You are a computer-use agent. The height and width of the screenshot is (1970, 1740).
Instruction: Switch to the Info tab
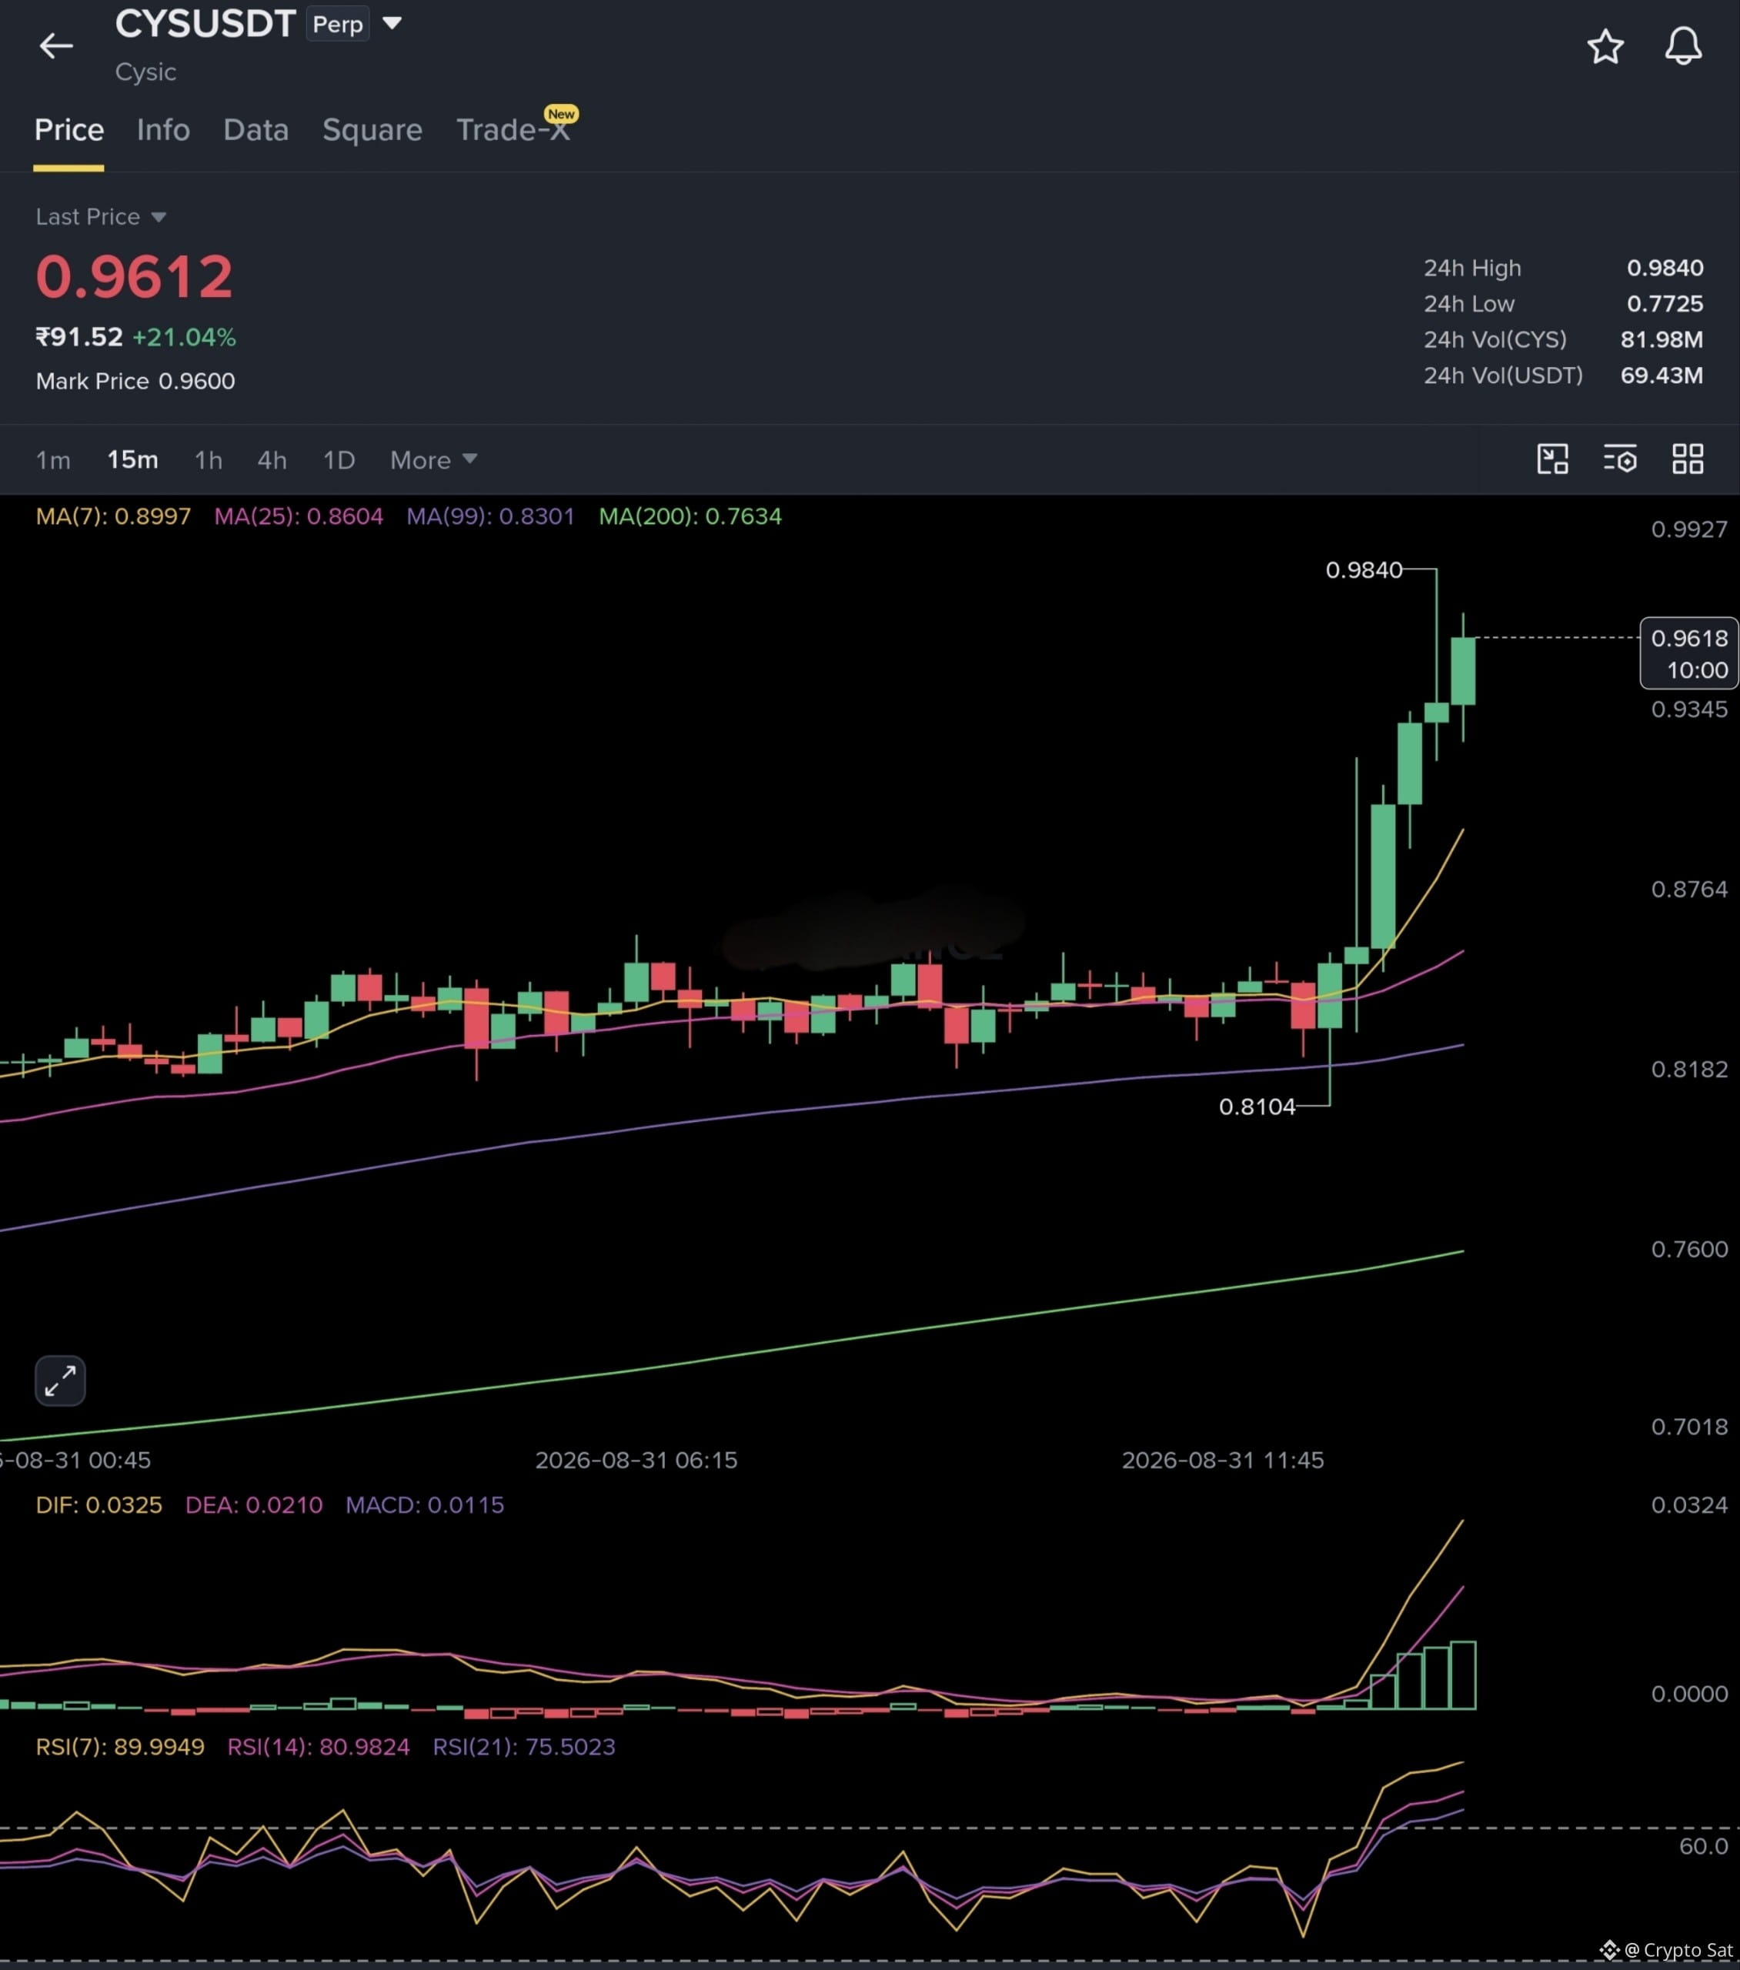163,130
